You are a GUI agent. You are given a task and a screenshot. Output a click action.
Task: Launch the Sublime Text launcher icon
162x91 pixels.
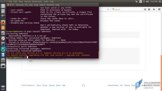coord(3,60)
